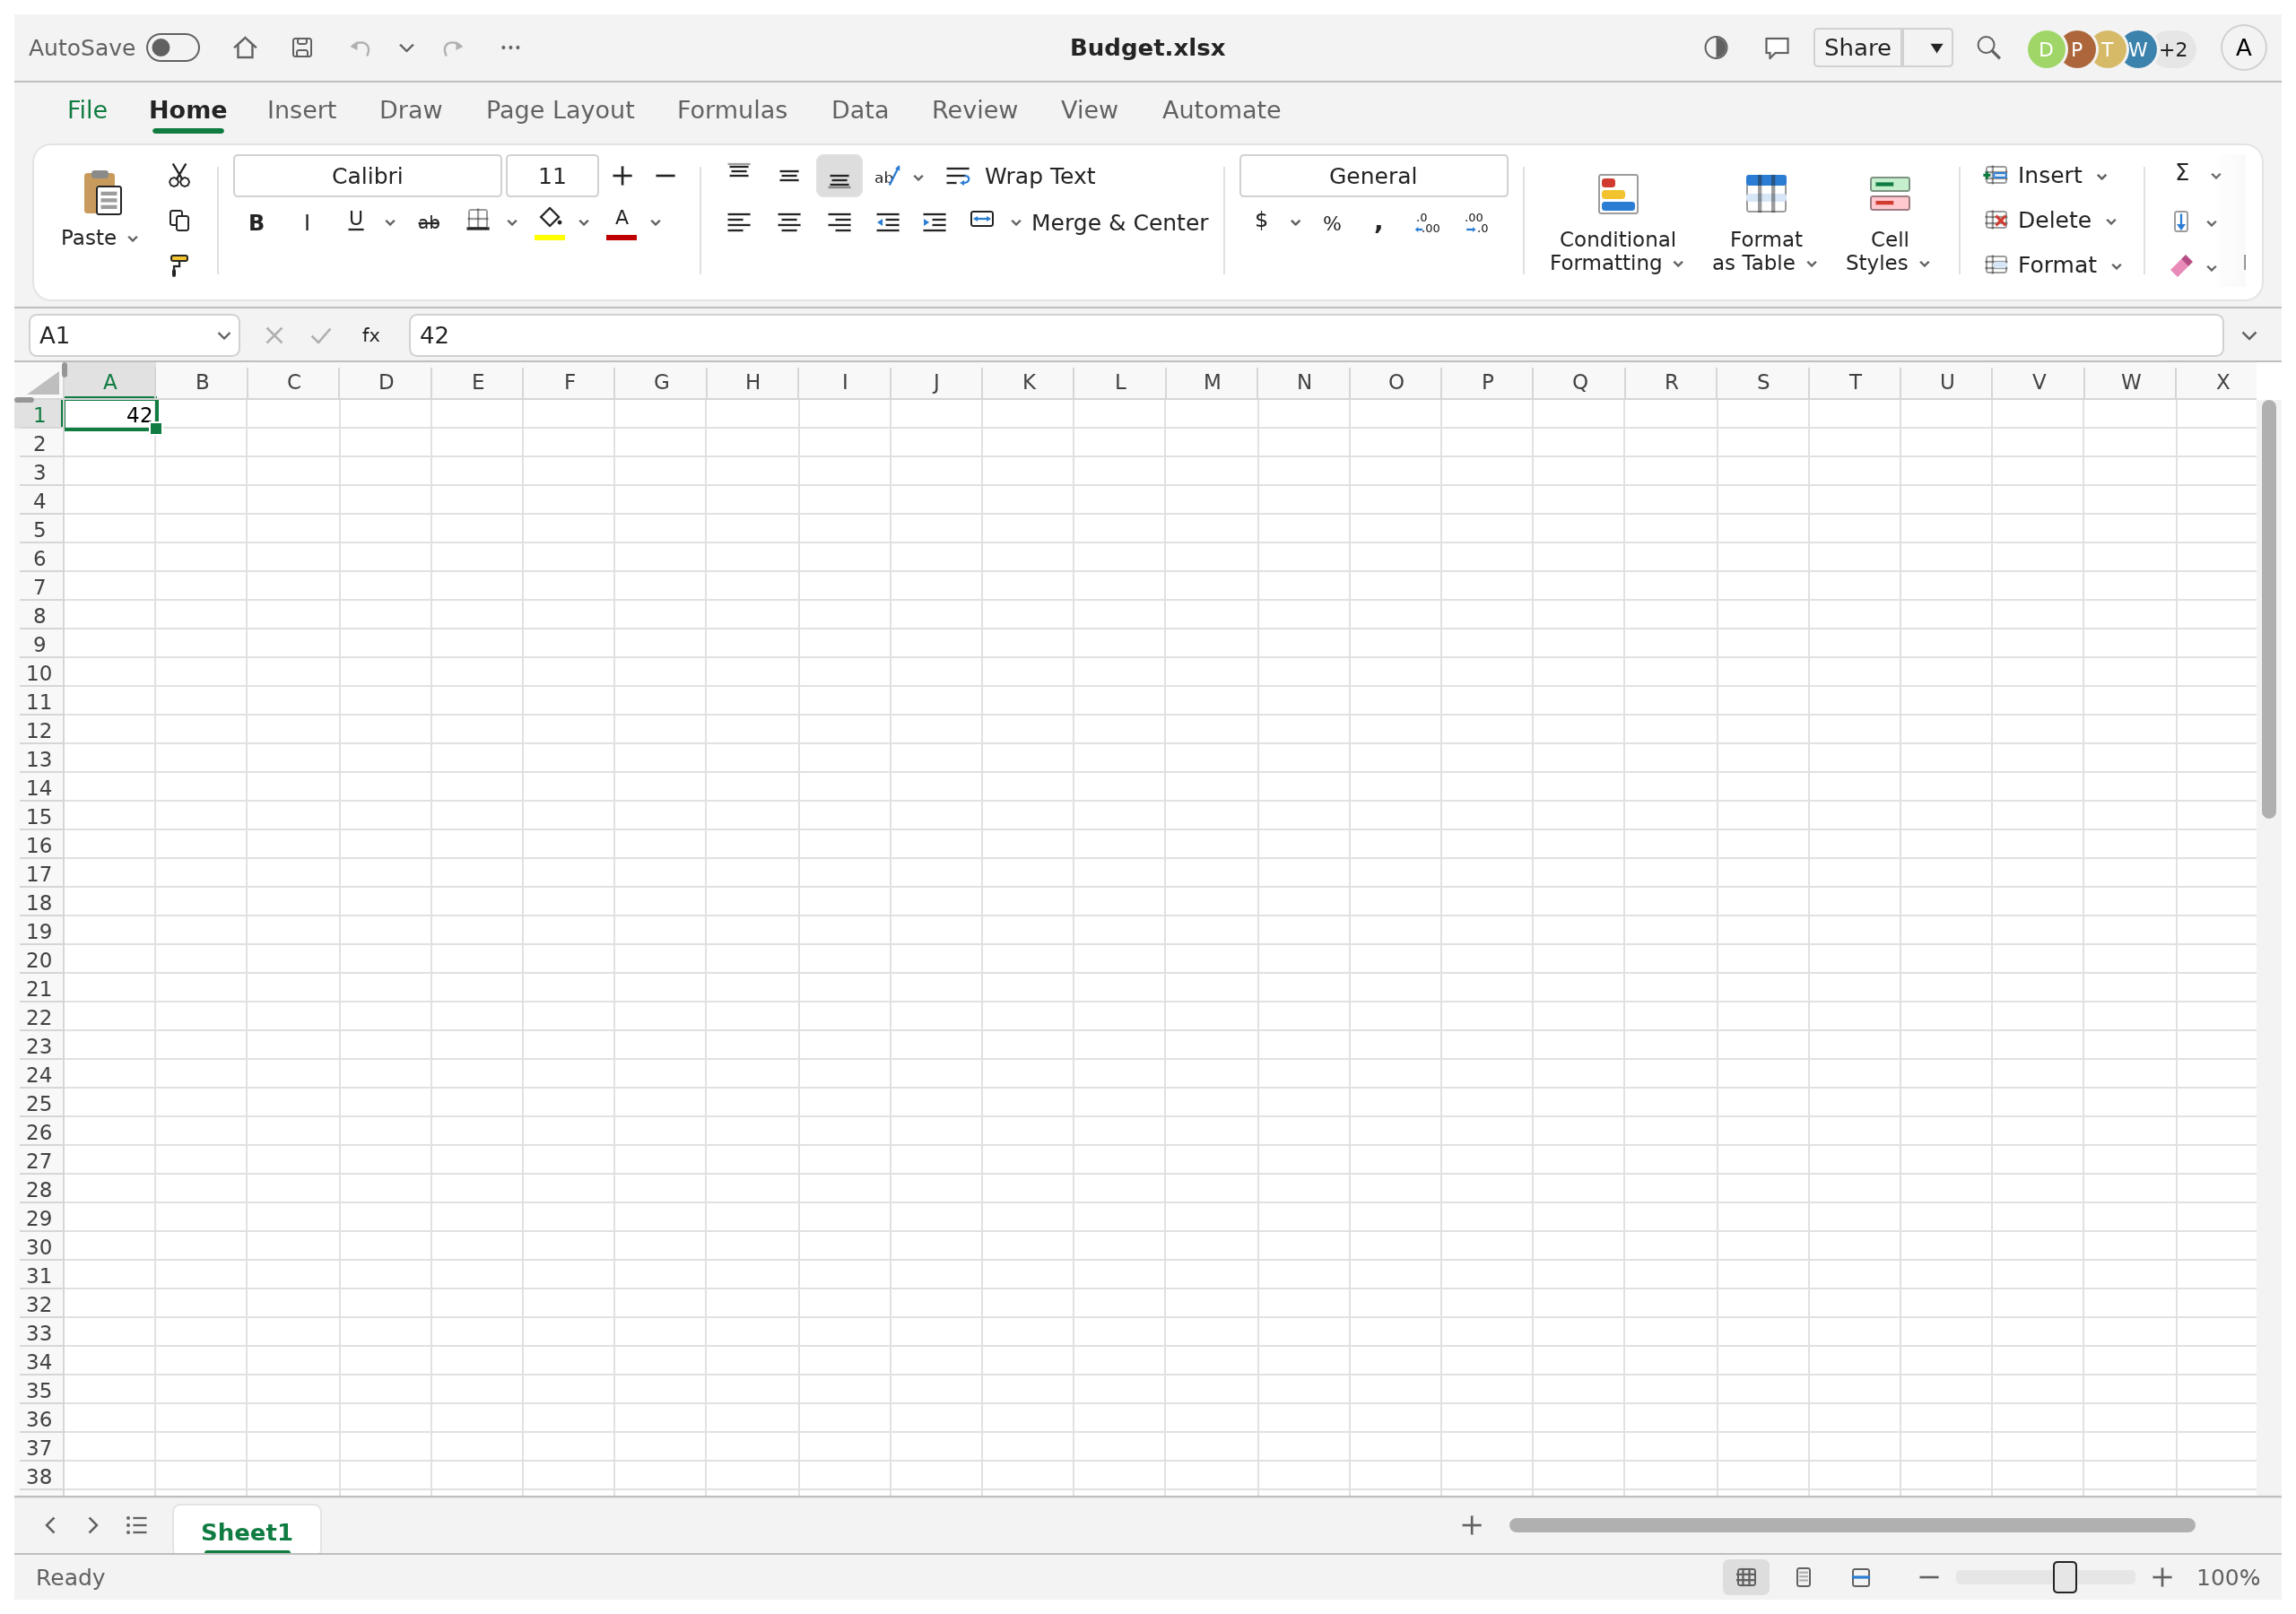Image resolution: width=2296 pixels, height=1614 pixels.
Task: Click the Search magnifier icon
Action: coord(1989,48)
